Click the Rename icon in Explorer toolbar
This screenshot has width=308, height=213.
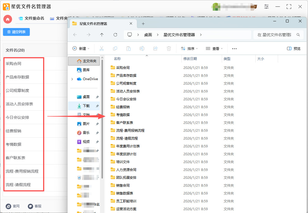(142, 48)
